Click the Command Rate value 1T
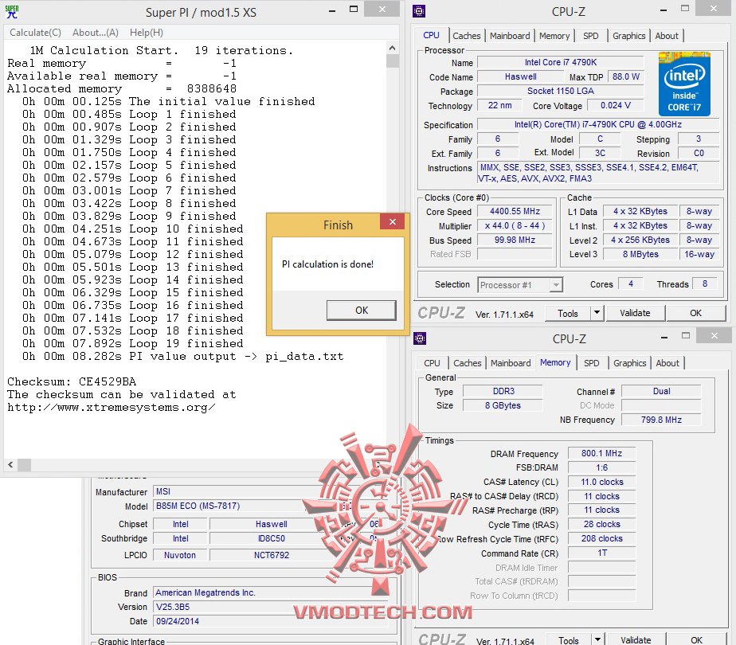The image size is (736, 645). [x=601, y=553]
